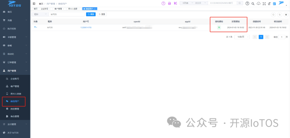Open the user avatar menu at top right
This screenshot has width=290, height=138.
tap(282, 3)
